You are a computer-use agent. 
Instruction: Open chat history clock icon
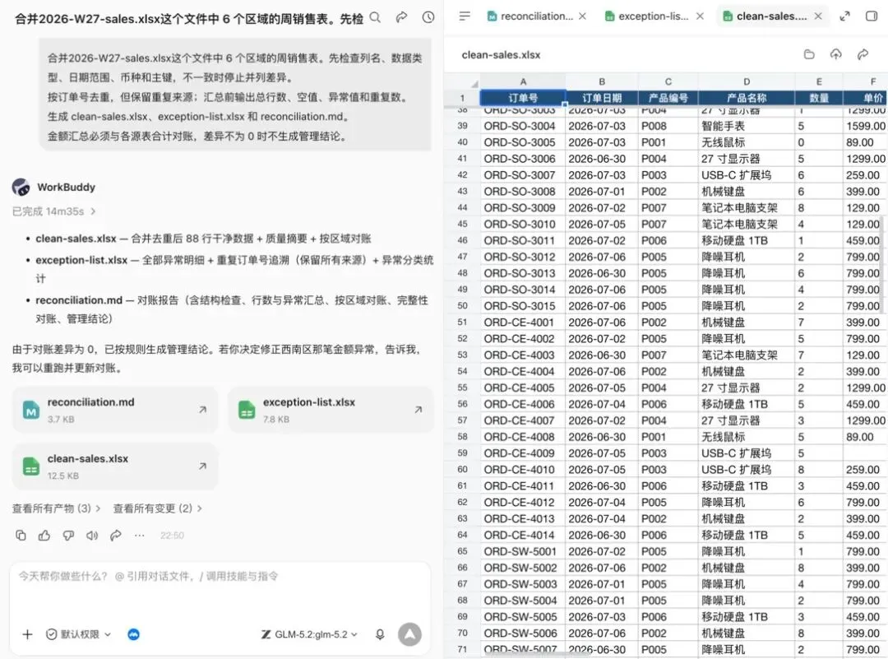click(428, 17)
